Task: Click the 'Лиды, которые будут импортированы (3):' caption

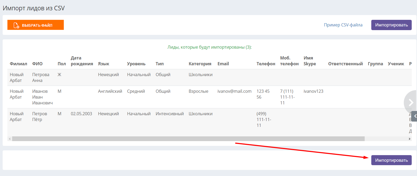Action: click(210, 47)
